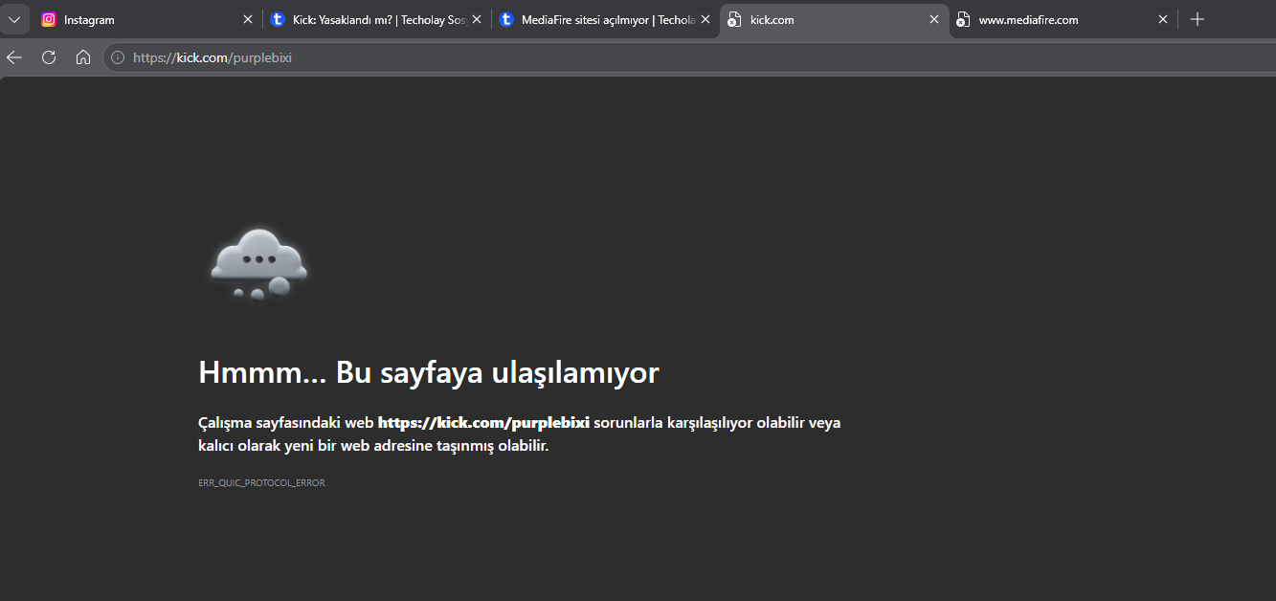
Task: Switch to MediaFire sitesi açılmıyor tab
Action: pyautogui.click(x=605, y=19)
